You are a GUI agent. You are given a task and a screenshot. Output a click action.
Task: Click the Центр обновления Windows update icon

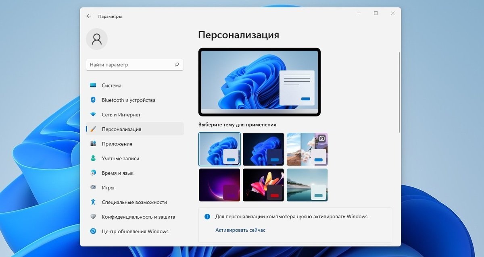point(93,231)
